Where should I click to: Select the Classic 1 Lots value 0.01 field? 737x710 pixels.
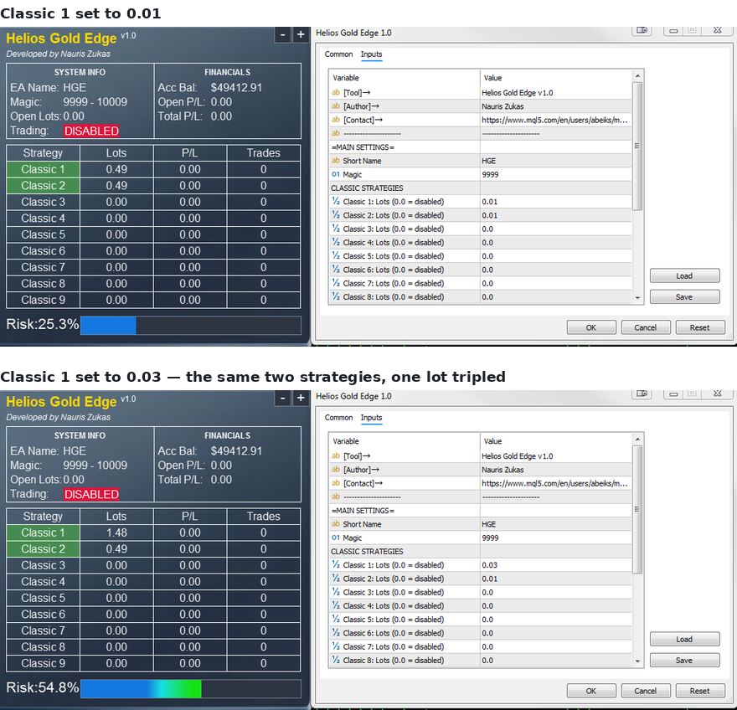pyautogui.click(x=555, y=202)
